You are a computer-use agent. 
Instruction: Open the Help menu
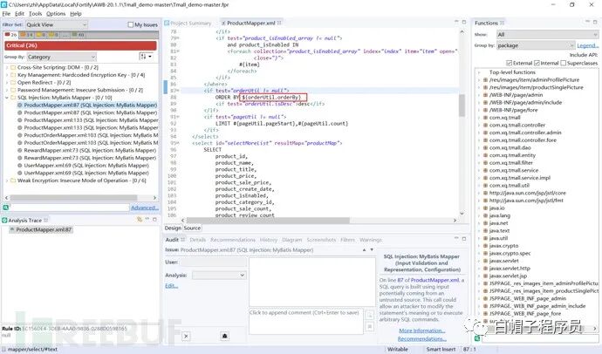click(76, 13)
